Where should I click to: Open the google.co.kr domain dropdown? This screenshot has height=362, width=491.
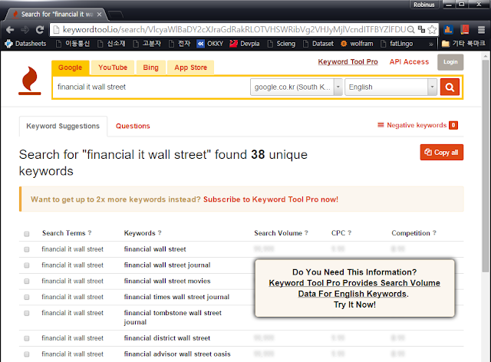(296, 87)
